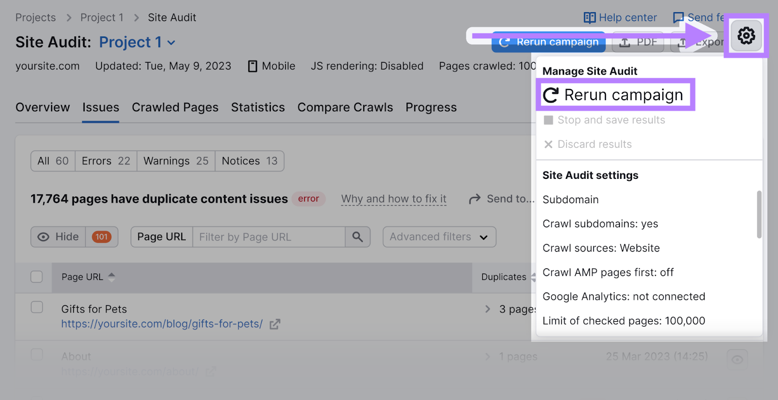Screen dimensions: 778x400
Task: Switch to the Crawled Pages tab
Action: click(175, 107)
